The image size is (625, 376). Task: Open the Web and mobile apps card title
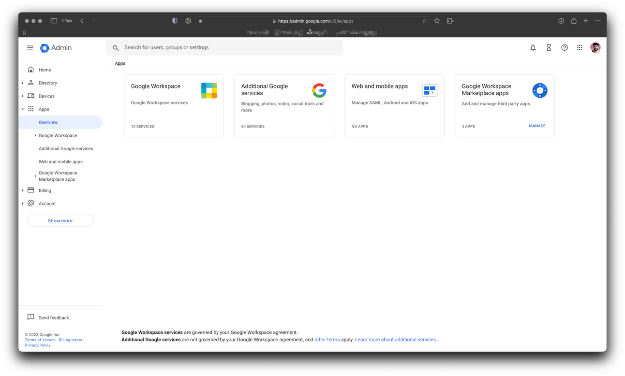click(380, 86)
